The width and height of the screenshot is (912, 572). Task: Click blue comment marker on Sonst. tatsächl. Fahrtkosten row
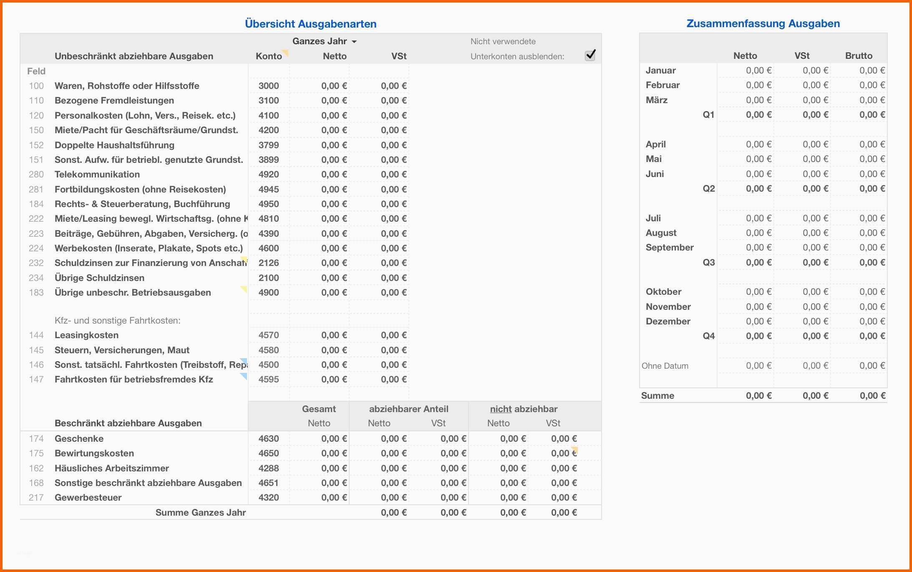[244, 361]
